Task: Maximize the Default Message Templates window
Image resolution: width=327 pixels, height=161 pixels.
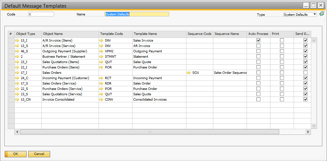Action: tap(313, 5)
